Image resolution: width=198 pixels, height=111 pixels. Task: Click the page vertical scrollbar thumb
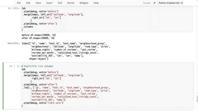[197, 99]
